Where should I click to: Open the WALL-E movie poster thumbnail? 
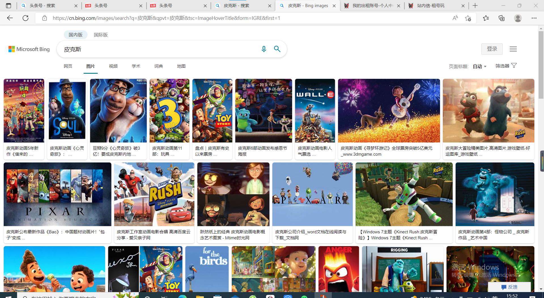point(315,111)
